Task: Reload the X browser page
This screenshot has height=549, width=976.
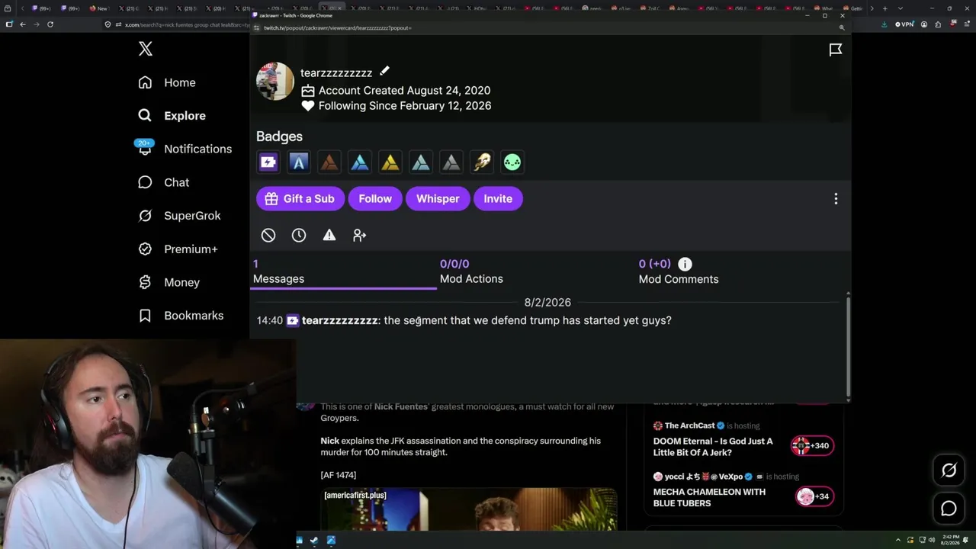Action: [x=50, y=24]
